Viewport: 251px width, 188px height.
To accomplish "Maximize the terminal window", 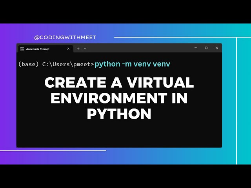I will point(206,48).
